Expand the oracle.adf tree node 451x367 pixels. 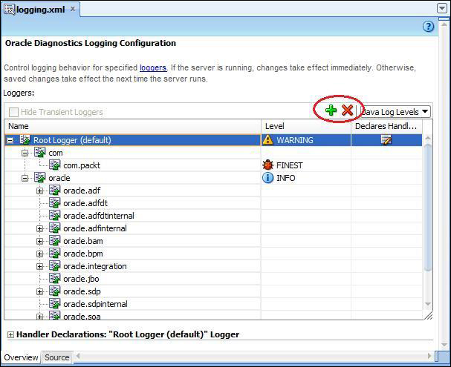point(40,191)
